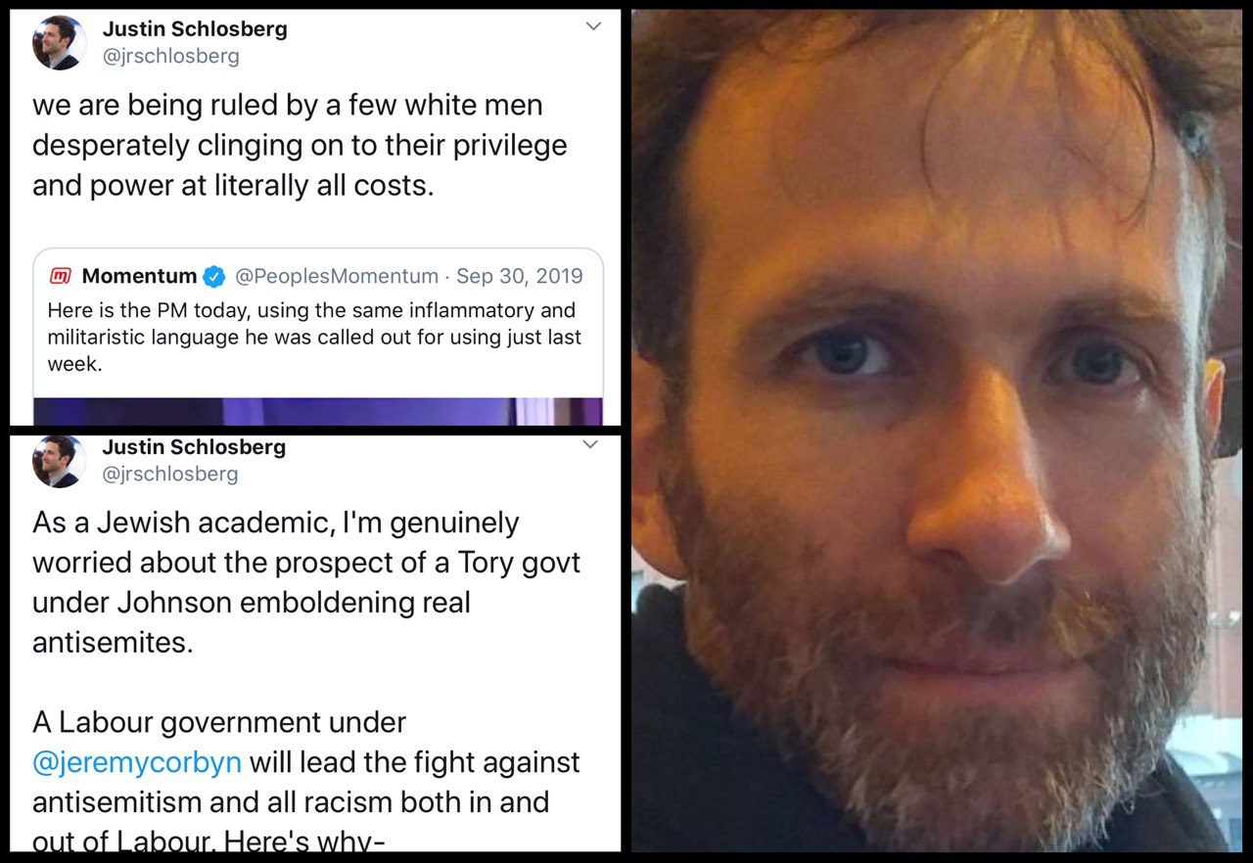
Task: Click the paragraph 'A Labour government under'
Action: [219, 722]
